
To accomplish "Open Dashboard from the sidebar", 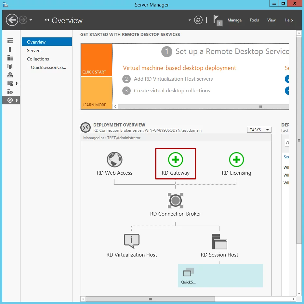I will point(10,41).
